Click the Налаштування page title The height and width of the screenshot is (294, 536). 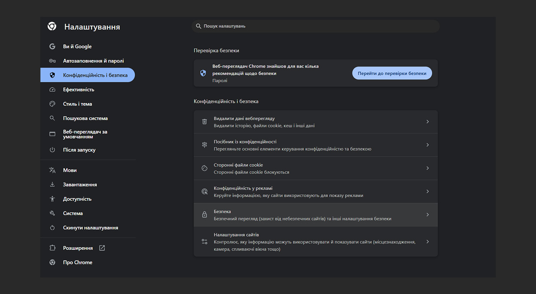pyautogui.click(x=92, y=27)
